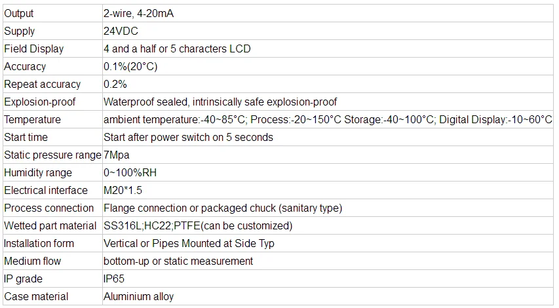Select the "Aluminium alloy" case material value
Screen dimensions: 559x308
pyautogui.click(x=139, y=296)
